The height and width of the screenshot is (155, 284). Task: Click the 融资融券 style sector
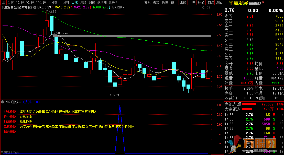point(26,127)
